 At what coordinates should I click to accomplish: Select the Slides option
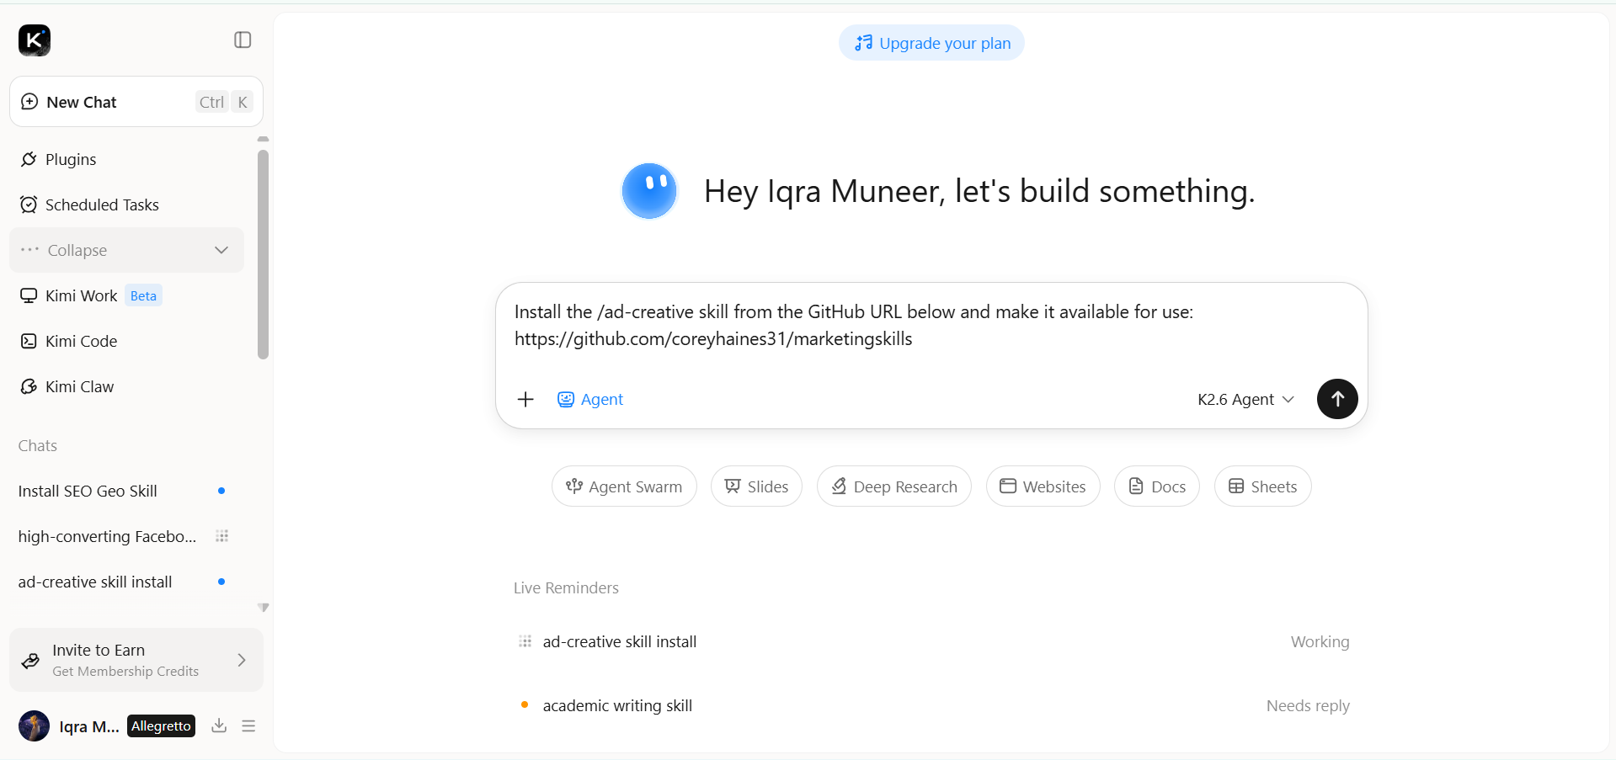[x=756, y=486]
